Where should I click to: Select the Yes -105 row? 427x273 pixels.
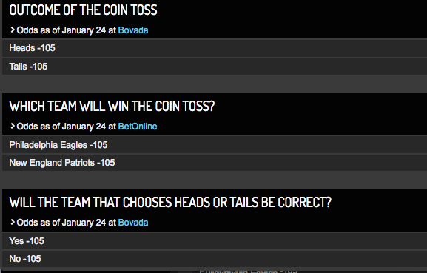[215, 241]
